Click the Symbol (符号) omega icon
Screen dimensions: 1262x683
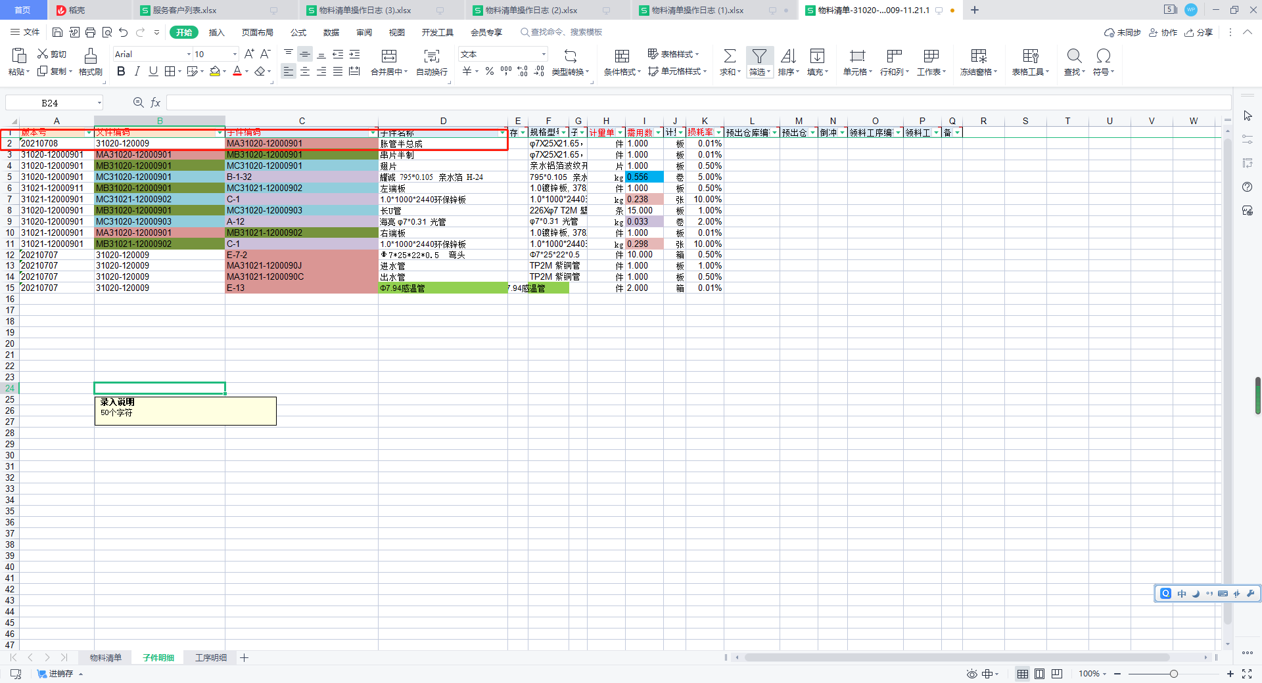[1104, 56]
